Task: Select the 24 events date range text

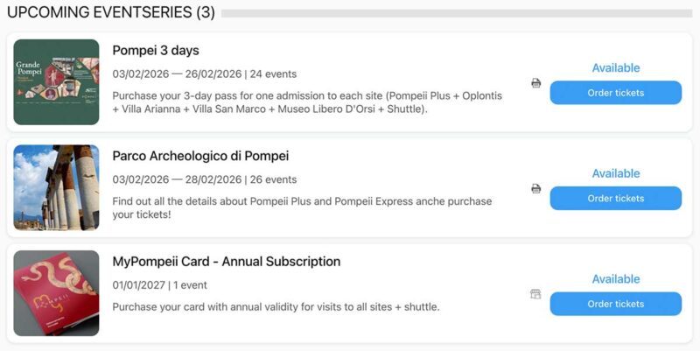Action: pos(204,74)
